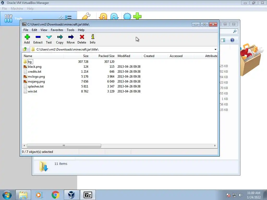Click the Copy toolbar button
Viewport: 267px width, 200px height.
coord(60,39)
